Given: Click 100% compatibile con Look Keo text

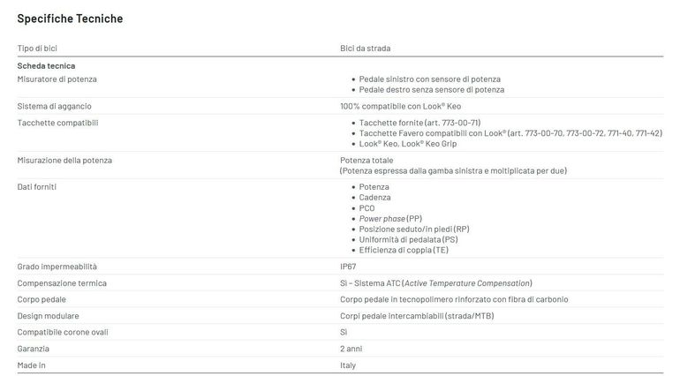Looking at the screenshot, I should [x=400, y=106].
